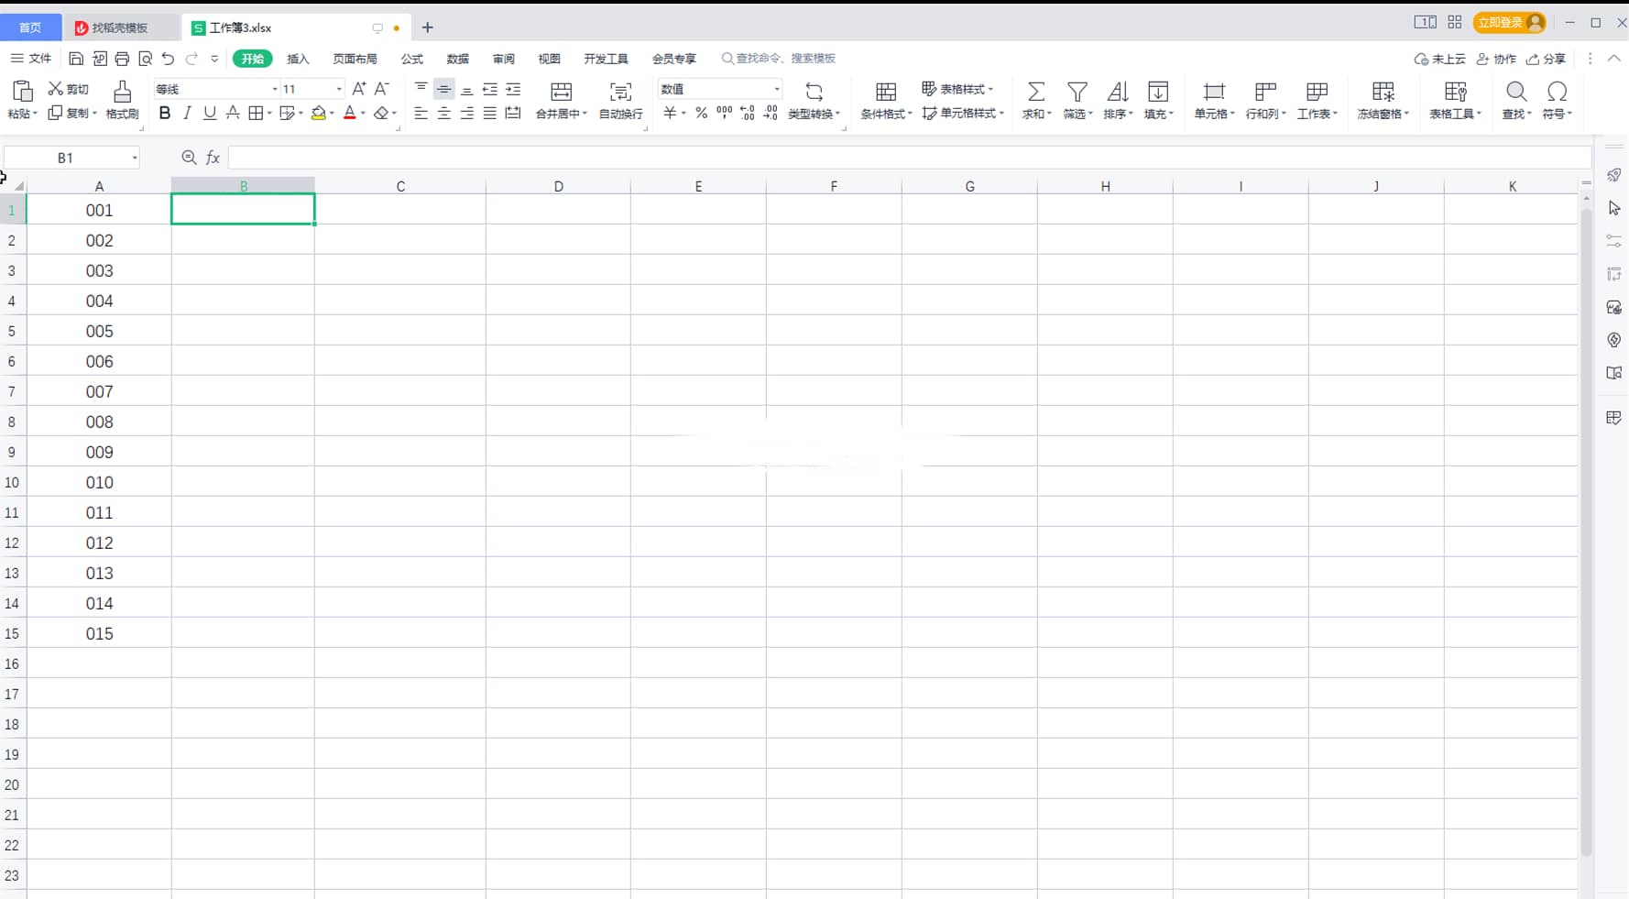Click the Paste clipboard icon
1629x899 pixels.
[22, 91]
